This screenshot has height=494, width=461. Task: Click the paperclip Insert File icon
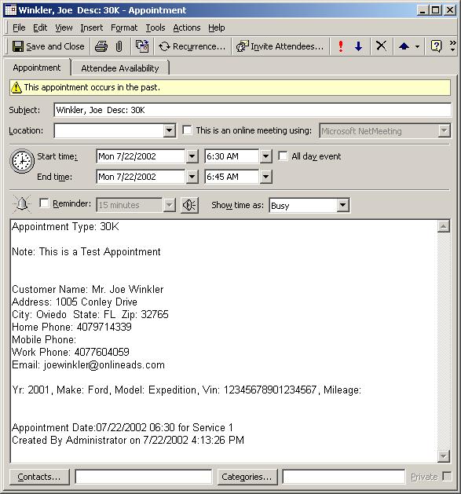(x=119, y=46)
